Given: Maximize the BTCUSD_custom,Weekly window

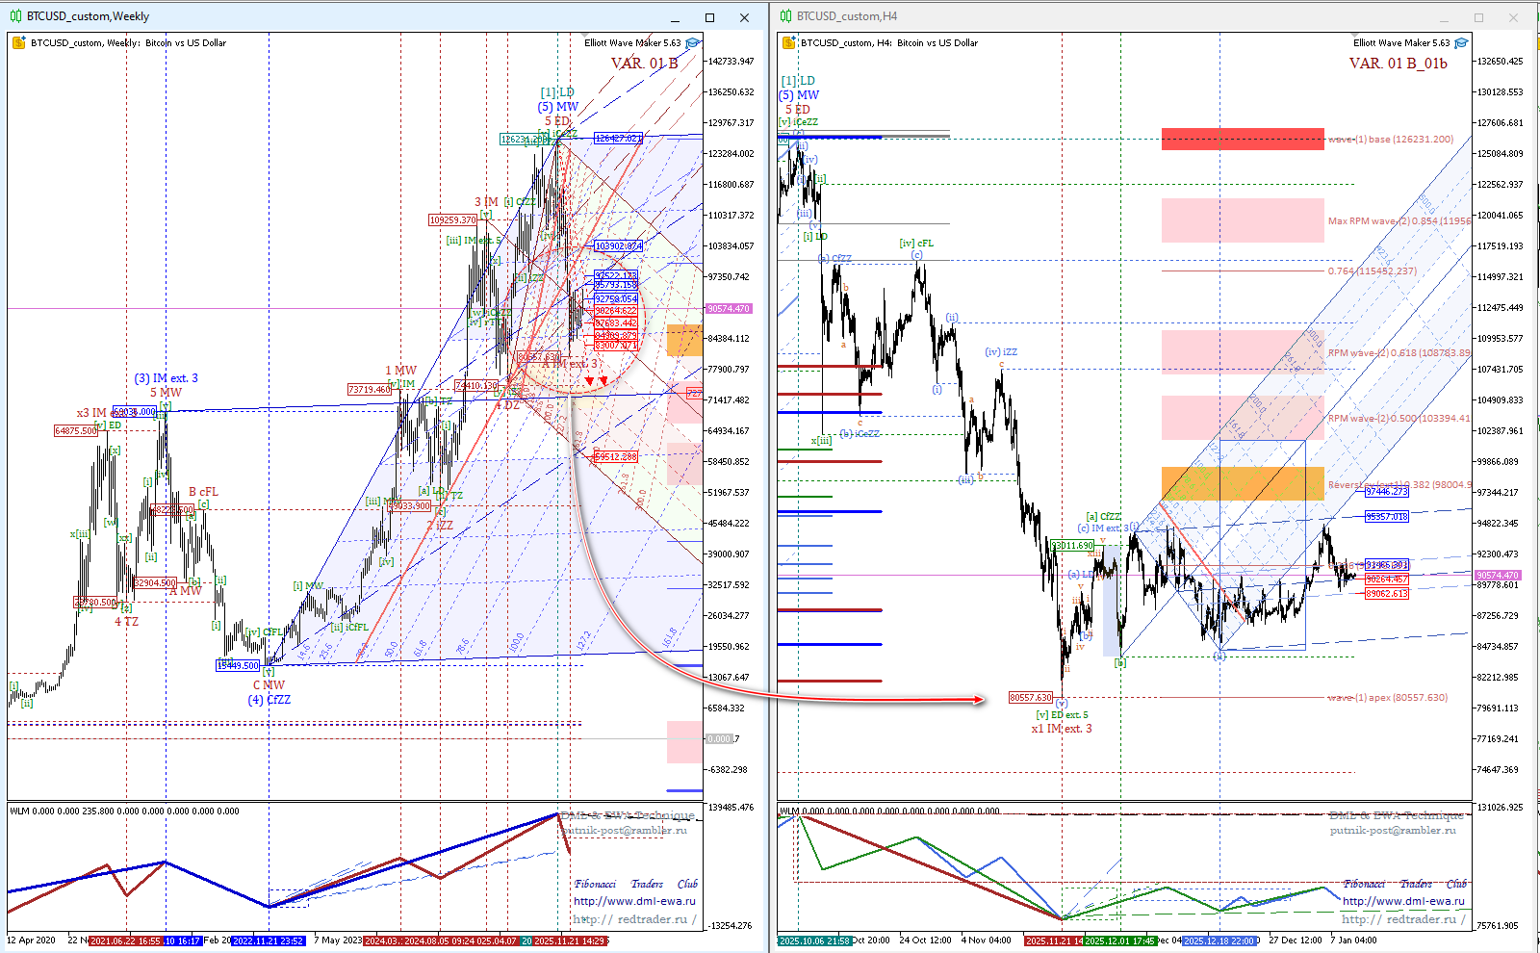Looking at the screenshot, I should coord(709,17).
